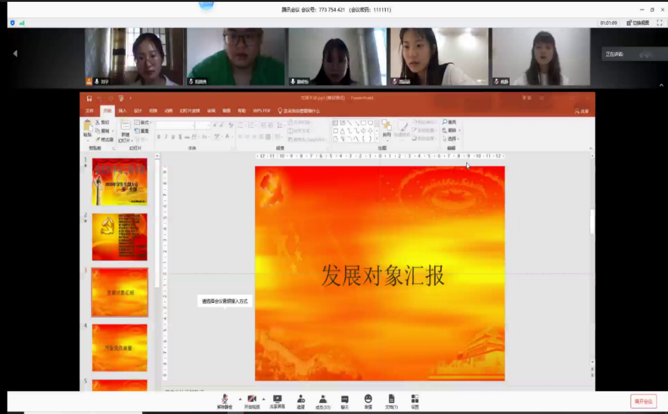Viewport: 668px width, 414px height.
Task: Toggle the microphone mute button
Action: point(225,401)
